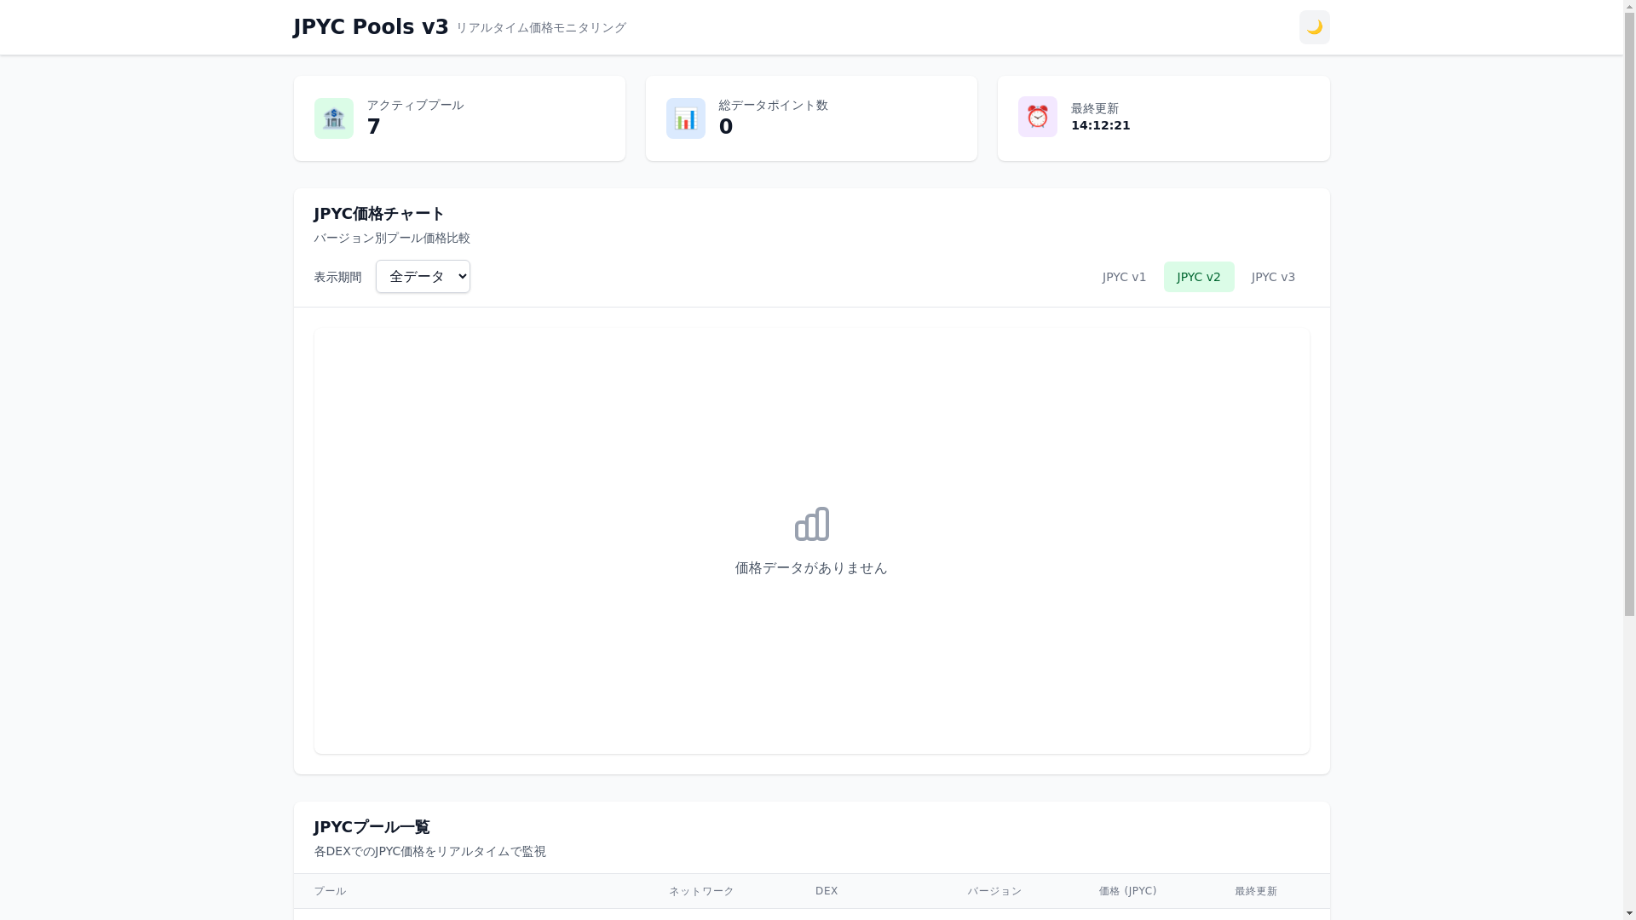The width and height of the screenshot is (1636, 920).
Task: Click the bank icon in the アクティブプール card
Action: tap(334, 118)
